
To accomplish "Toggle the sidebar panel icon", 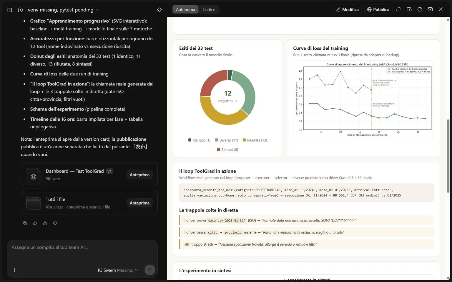I will pos(10,10).
